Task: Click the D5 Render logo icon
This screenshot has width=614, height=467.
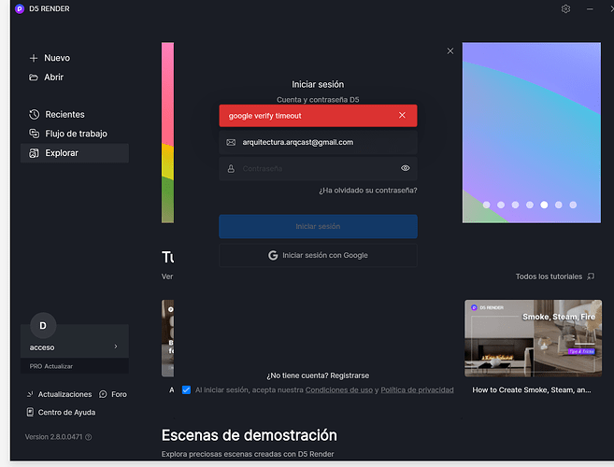Action: pos(20,8)
